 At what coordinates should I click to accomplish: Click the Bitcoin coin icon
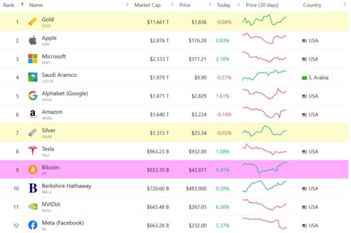(33, 170)
